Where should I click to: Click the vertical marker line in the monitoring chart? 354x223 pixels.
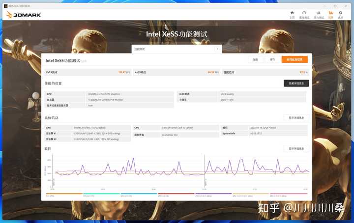click(x=205, y=171)
